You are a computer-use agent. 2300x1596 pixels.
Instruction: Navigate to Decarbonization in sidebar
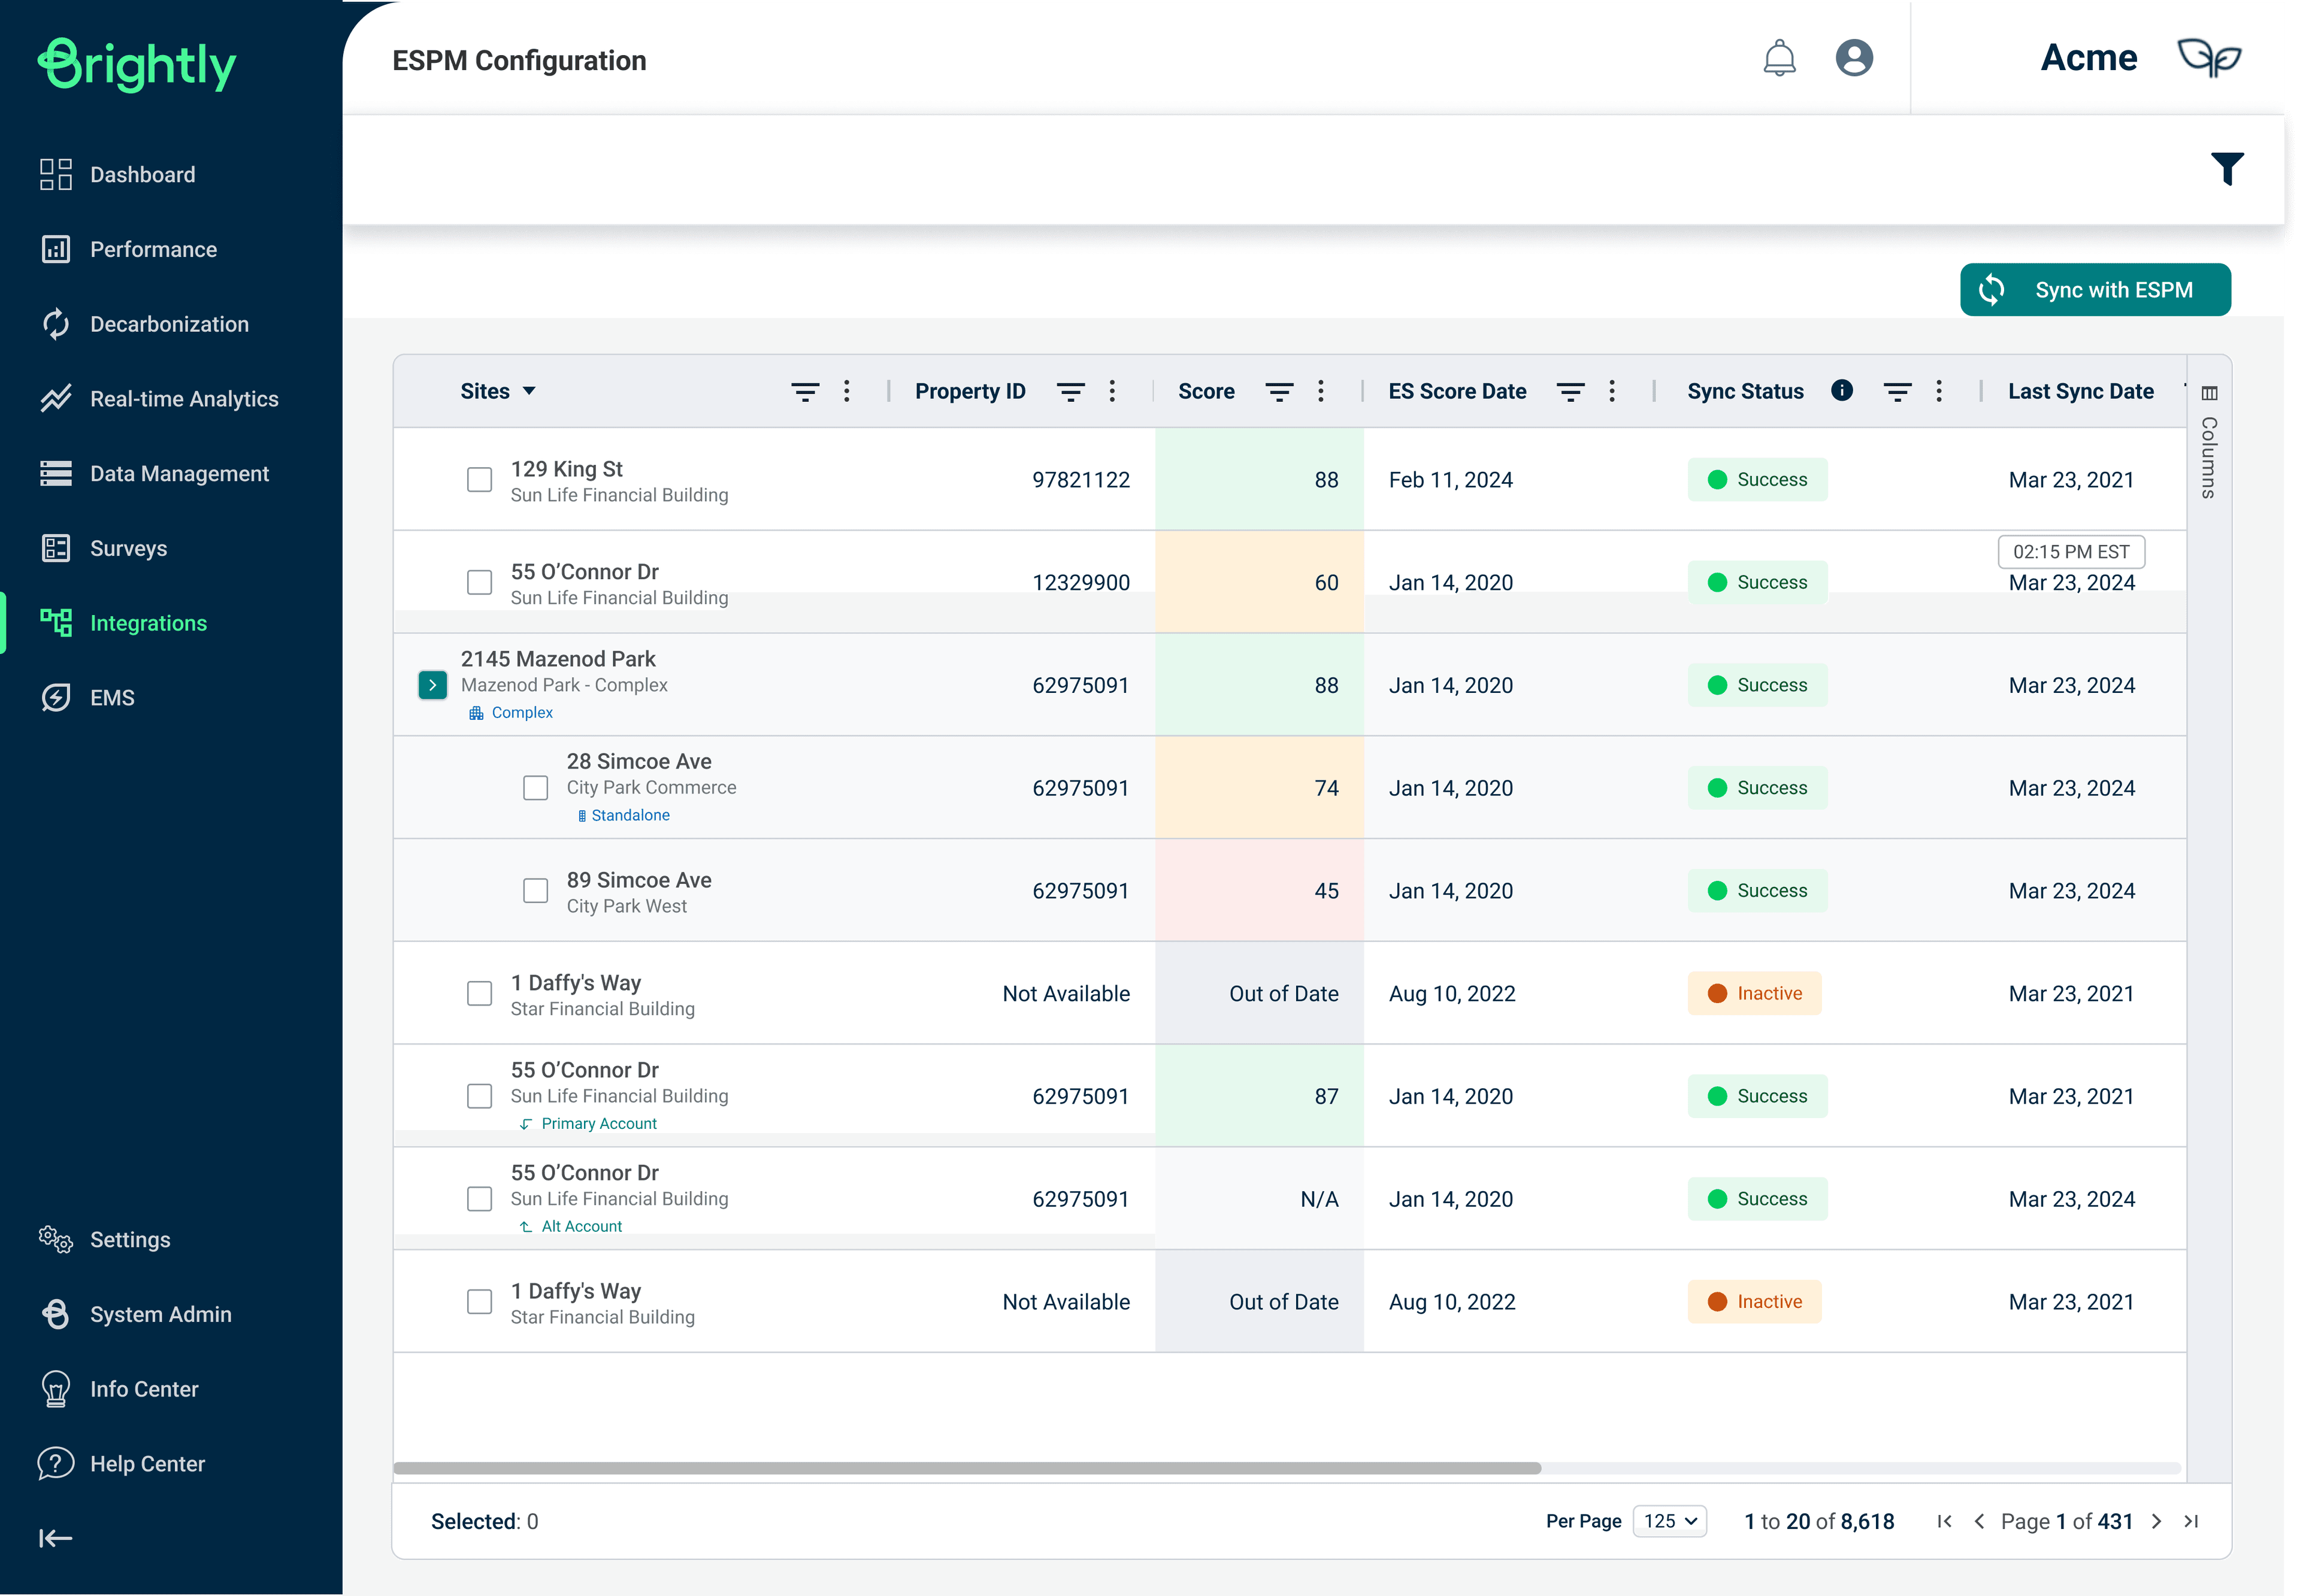pos(170,324)
